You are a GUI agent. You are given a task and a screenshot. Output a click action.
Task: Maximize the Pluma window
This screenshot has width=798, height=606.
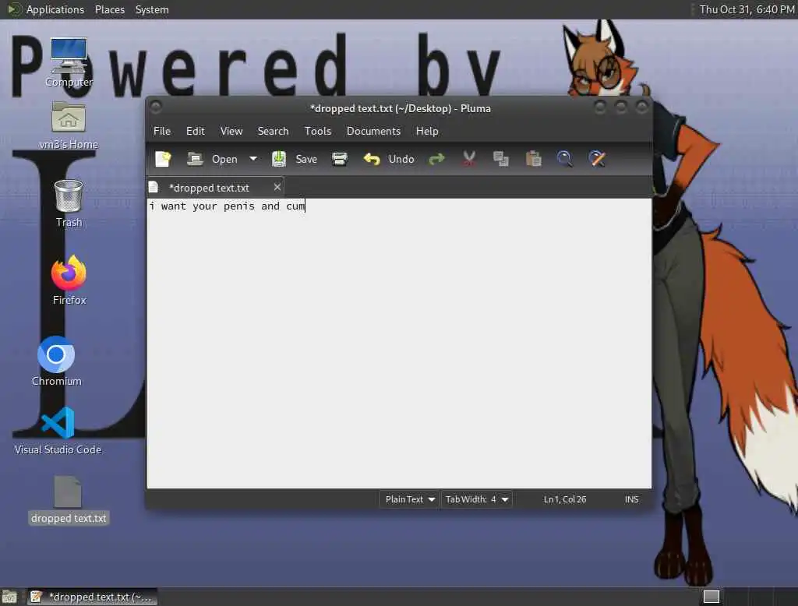[x=621, y=107]
